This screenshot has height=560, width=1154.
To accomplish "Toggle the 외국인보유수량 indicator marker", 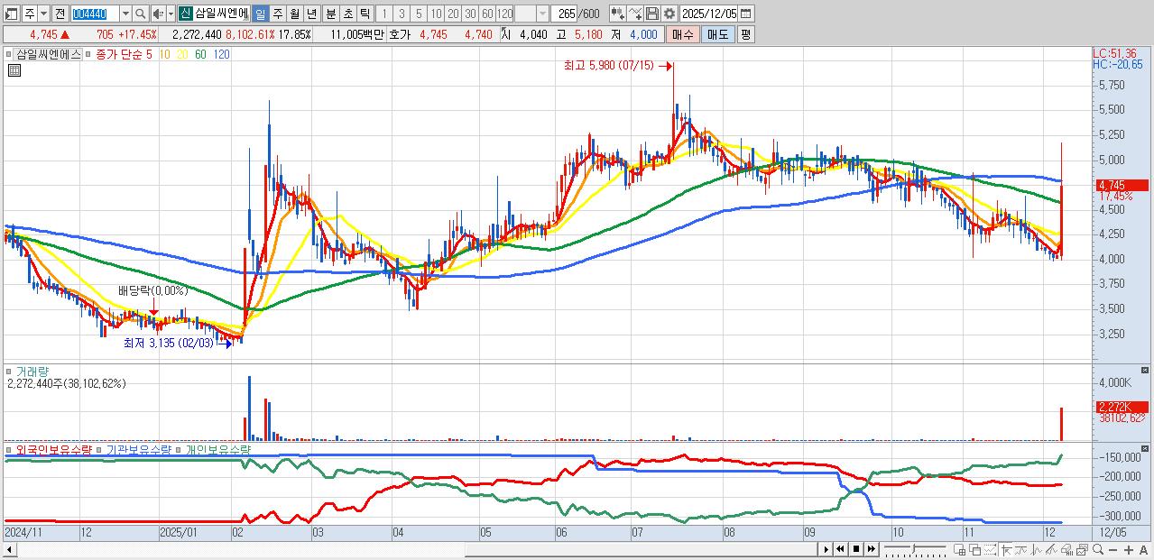I will (10, 449).
